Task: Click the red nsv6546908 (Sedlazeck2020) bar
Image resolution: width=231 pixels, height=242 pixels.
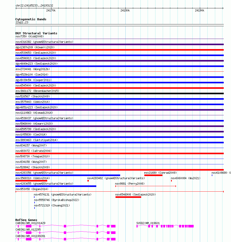Action: [128, 197]
